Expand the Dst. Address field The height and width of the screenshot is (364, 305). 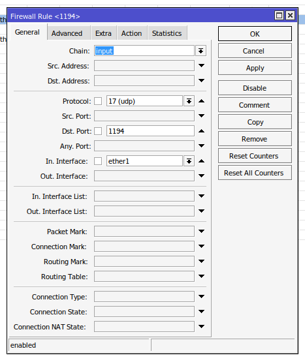coord(202,80)
